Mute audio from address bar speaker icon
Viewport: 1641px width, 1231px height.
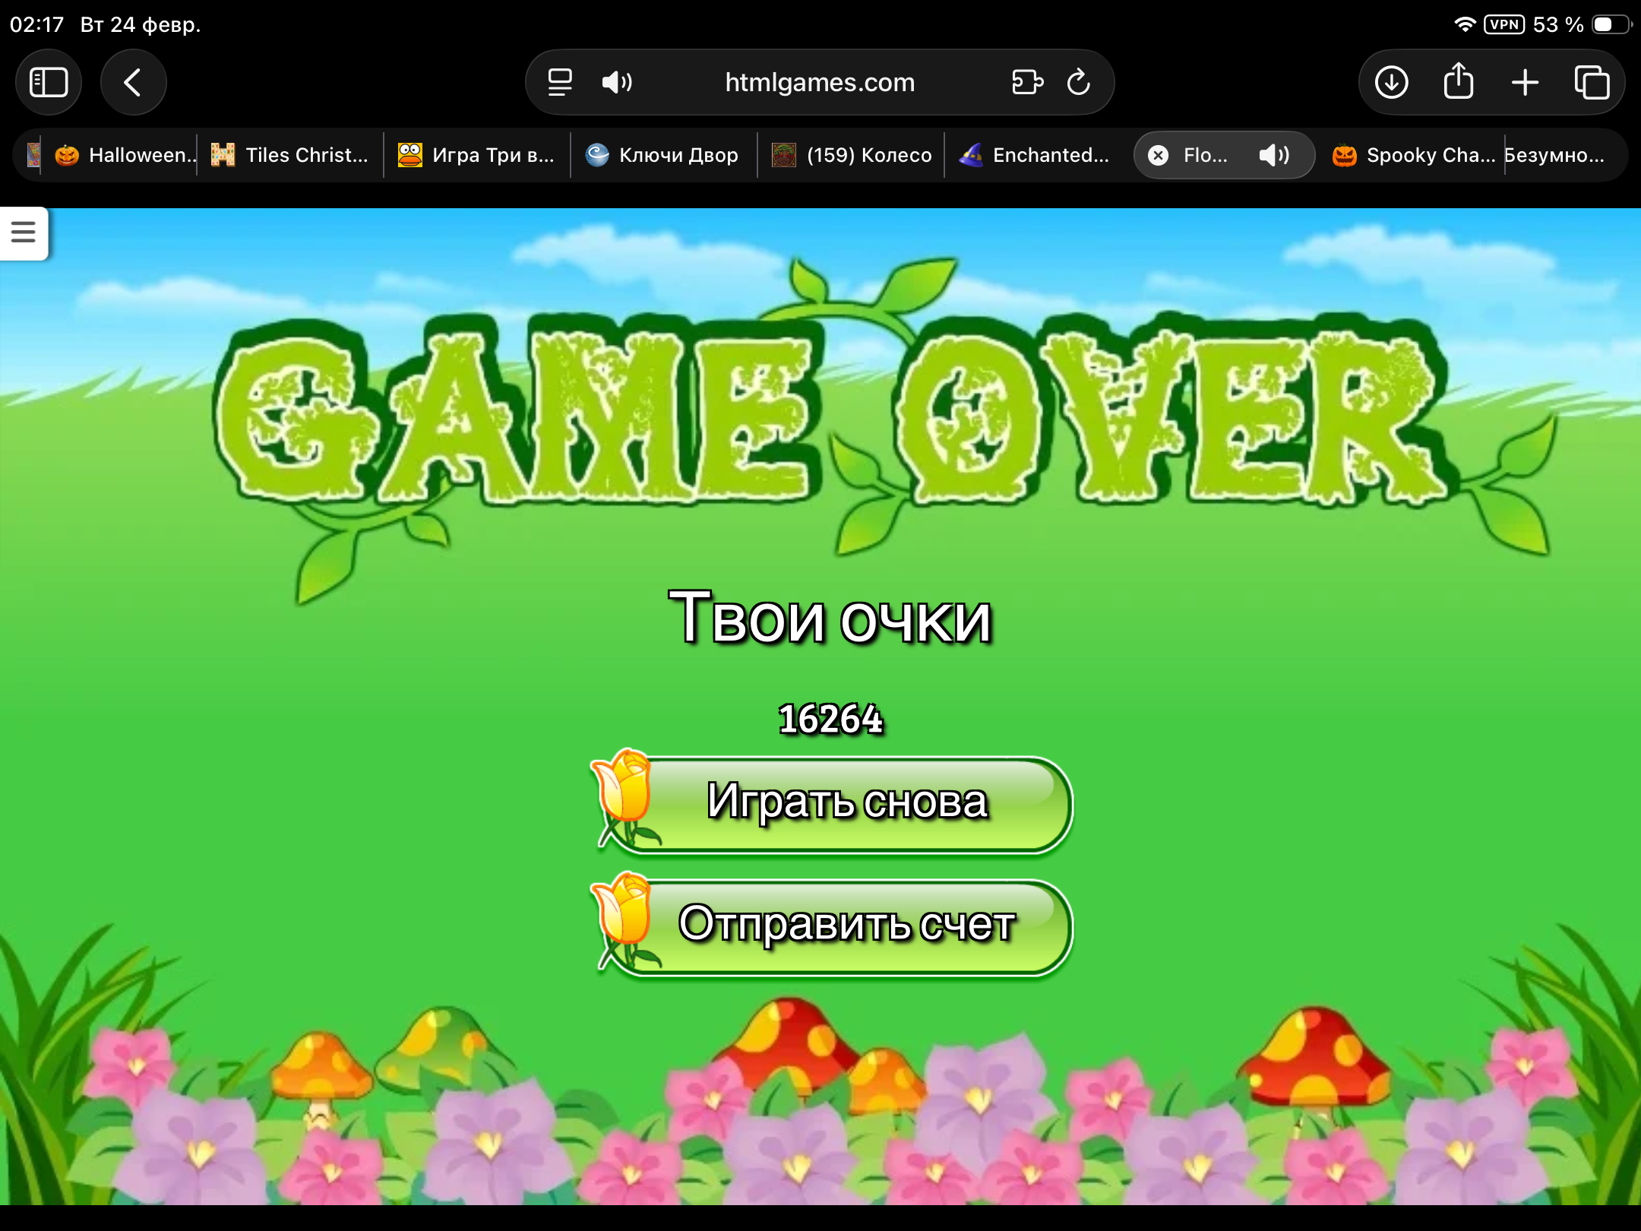[616, 82]
